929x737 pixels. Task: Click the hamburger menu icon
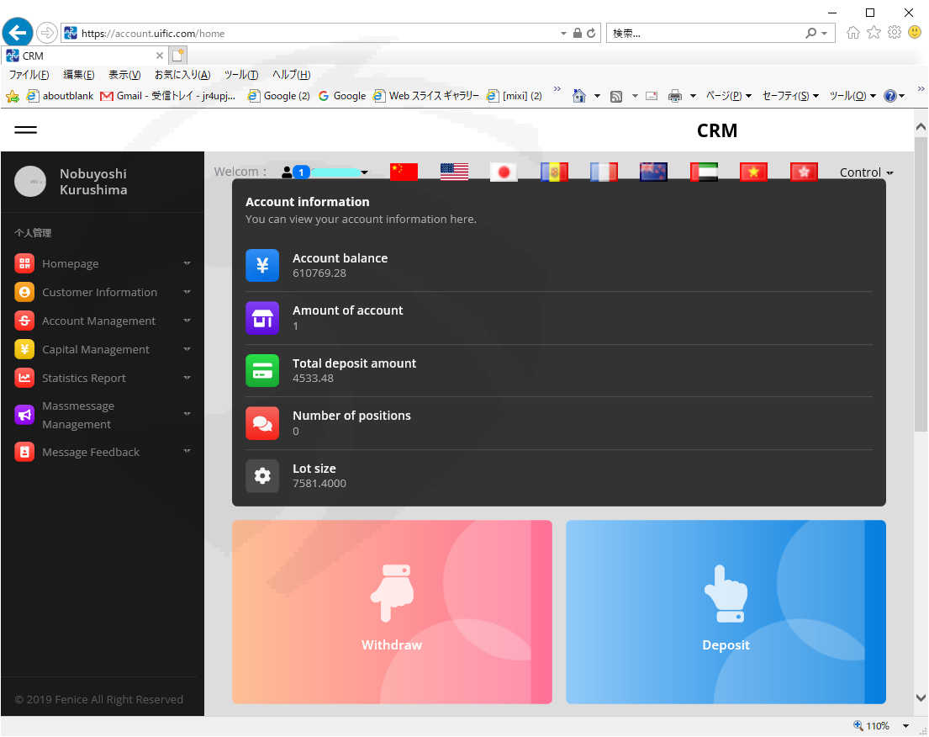25,130
